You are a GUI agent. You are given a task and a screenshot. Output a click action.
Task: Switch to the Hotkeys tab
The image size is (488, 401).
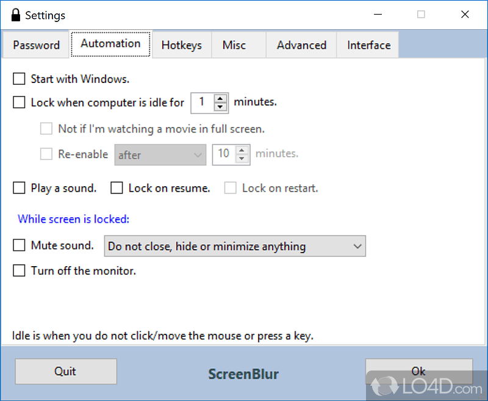181,45
